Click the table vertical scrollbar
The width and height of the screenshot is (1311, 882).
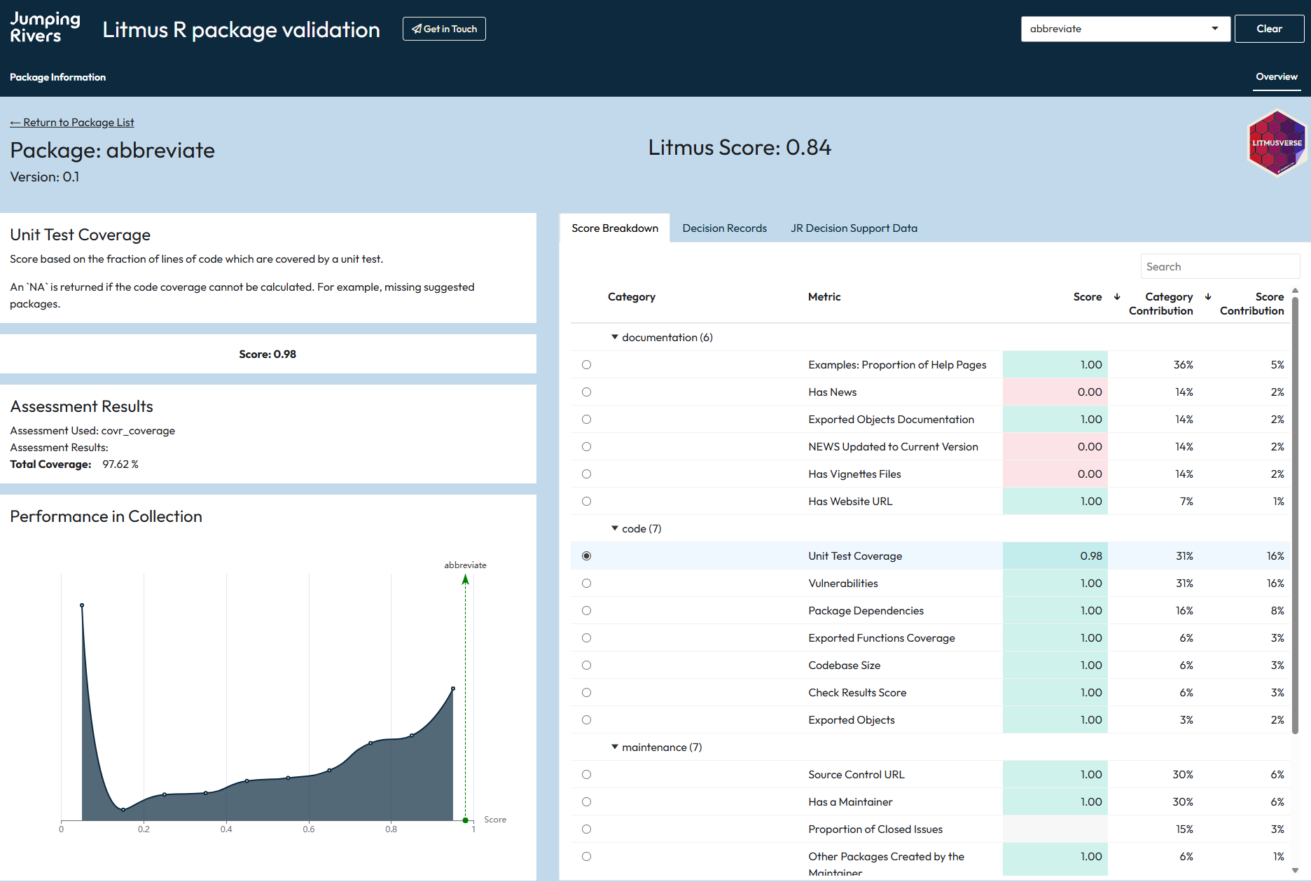point(1295,515)
